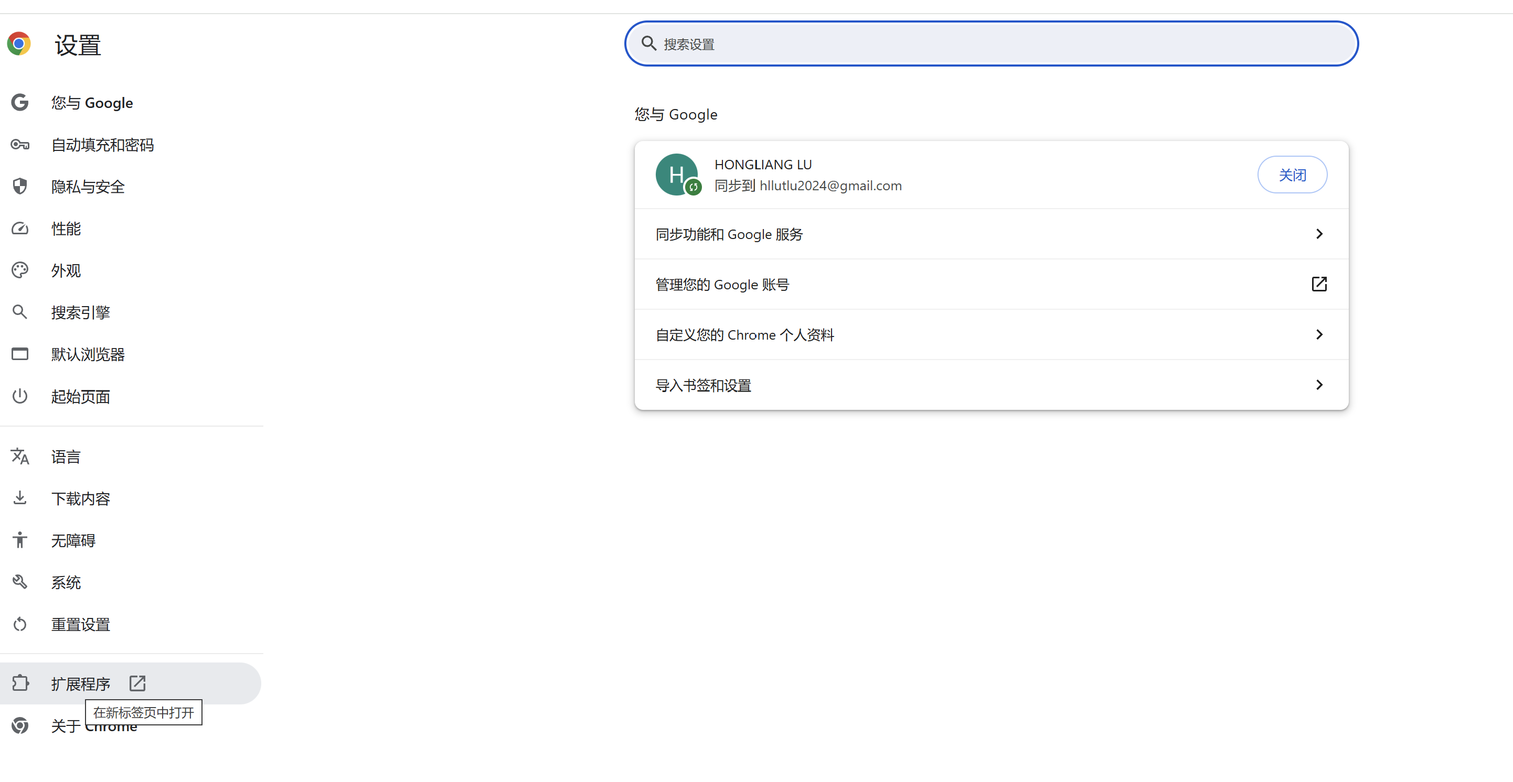Click the accessibility figure icon for 无障碍
The image size is (1513, 782).
coord(20,540)
